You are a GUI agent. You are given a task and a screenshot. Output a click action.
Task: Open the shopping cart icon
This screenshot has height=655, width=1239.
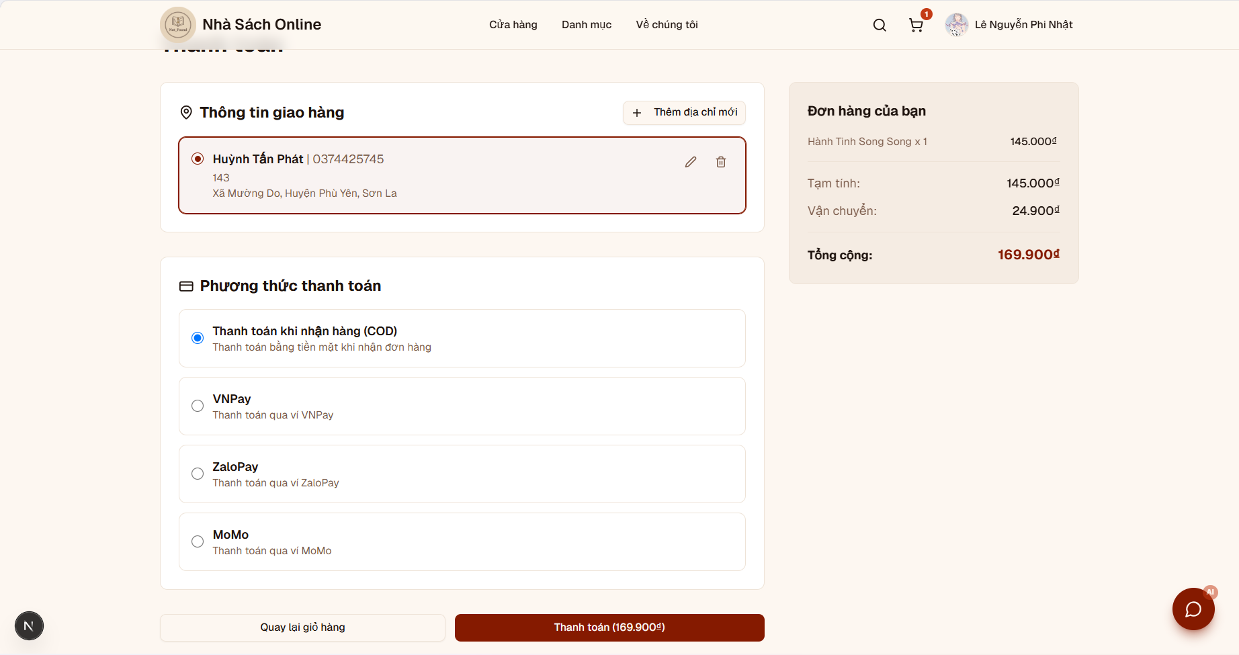tap(915, 25)
